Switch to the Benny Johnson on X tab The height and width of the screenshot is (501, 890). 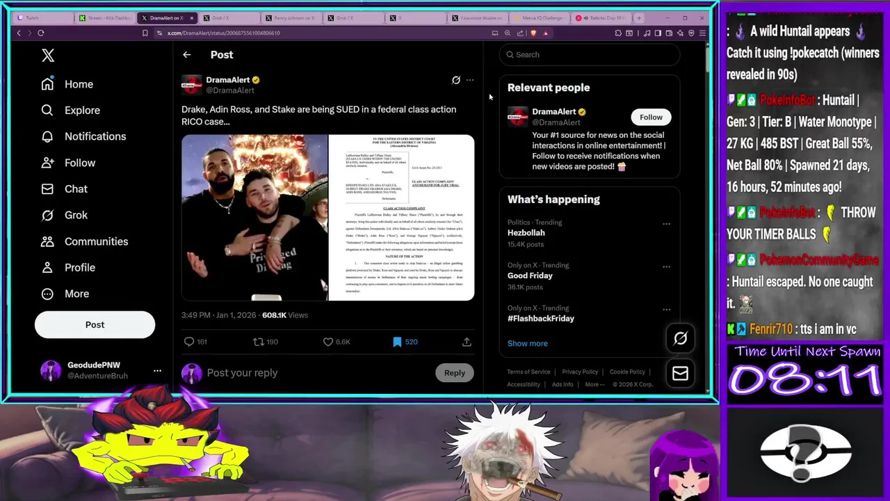coord(291,18)
